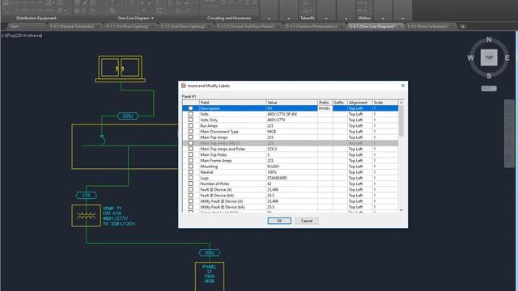Click the Takeoffs ribbon panel title
The width and height of the screenshot is (518, 291).
[x=308, y=18]
